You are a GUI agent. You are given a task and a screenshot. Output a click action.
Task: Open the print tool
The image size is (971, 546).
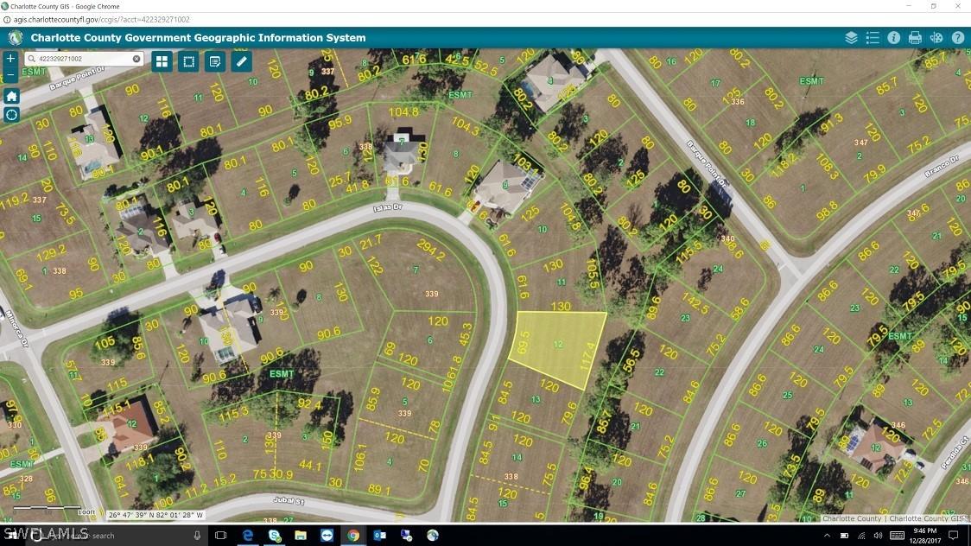915,38
